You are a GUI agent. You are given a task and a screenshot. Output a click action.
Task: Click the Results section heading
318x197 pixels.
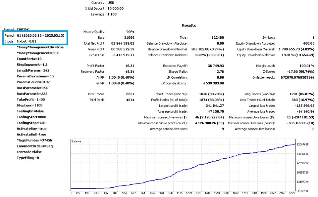pos(188,25)
